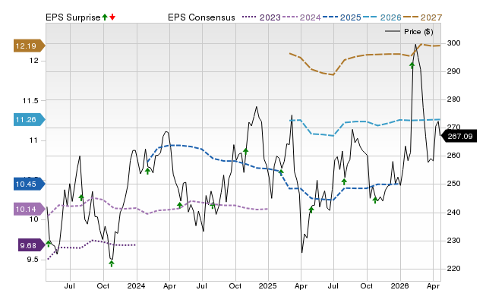The width and height of the screenshot is (486, 290).
Task: Click the green surprise arrow near the 300 price peak
Action: point(412,65)
